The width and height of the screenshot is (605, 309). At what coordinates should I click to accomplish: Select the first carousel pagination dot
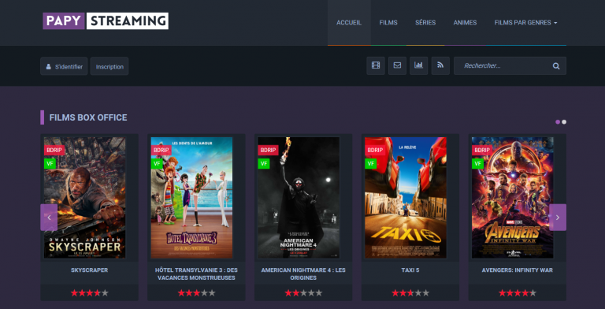pos(558,122)
